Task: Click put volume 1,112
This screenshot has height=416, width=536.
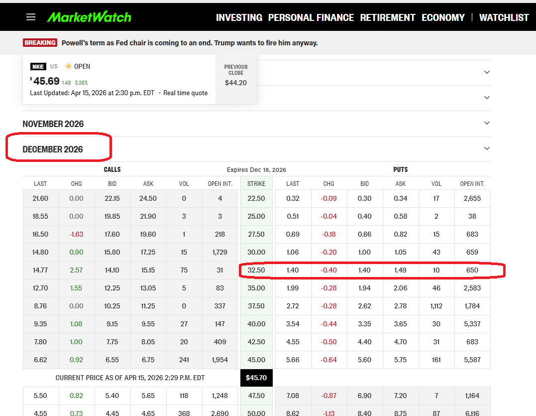Action: click(x=436, y=306)
